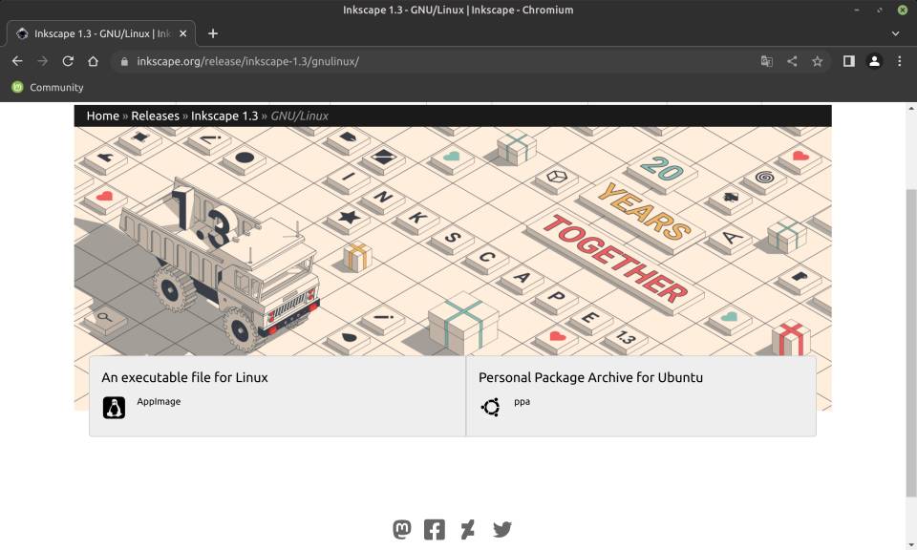Open the Releases breadcrumb link
The width and height of the screenshot is (917, 550).
[155, 116]
